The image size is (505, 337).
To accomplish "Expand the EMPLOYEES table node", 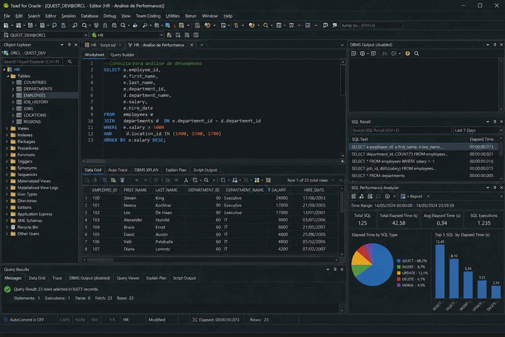I will click(x=13, y=95).
